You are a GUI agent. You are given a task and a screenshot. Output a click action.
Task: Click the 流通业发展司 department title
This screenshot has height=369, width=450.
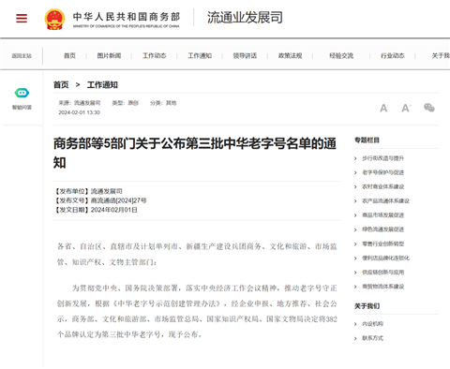(x=245, y=18)
